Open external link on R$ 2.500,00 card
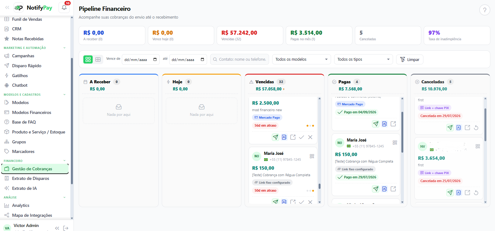Image resolution: width=495 pixels, height=231 pixels. coord(293,137)
